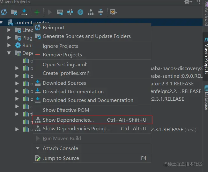Select Download Sources in context menu

pyautogui.click(x=92, y=83)
